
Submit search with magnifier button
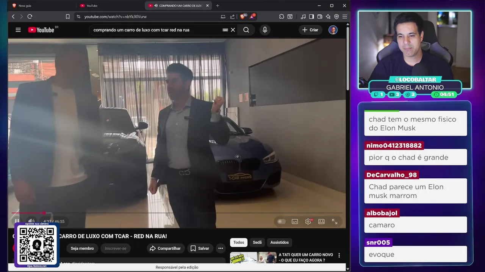coord(246,30)
